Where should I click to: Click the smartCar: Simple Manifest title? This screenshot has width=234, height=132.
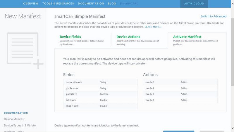80,16
